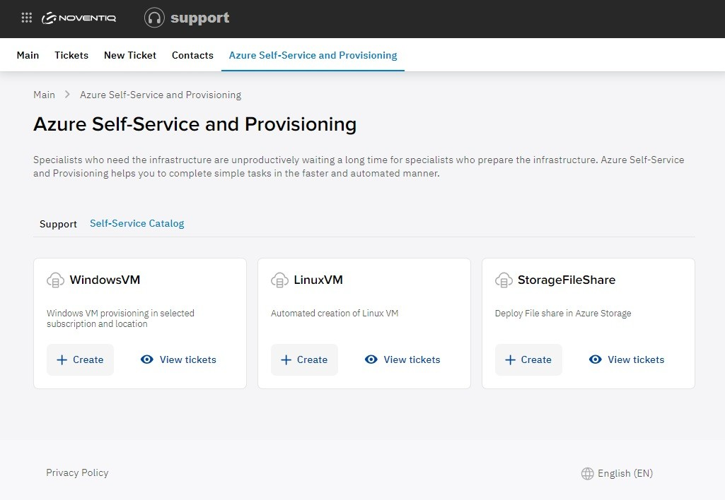Switch to the Support tab

(x=58, y=224)
